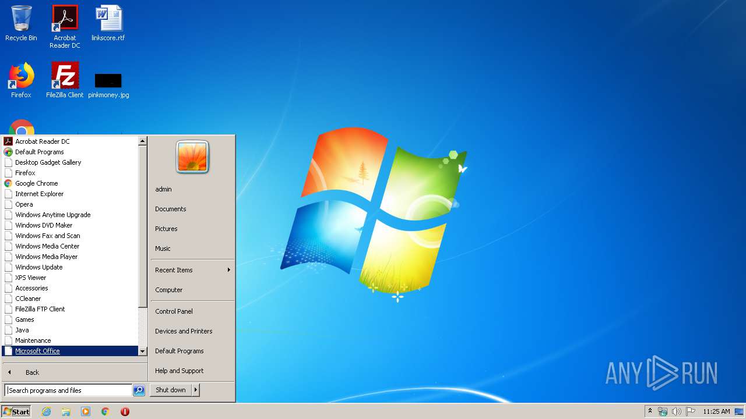Click the clock showing 11:25 AM
Image resolution: width=746 pixels, height=419 pixels.
point(716,411)
